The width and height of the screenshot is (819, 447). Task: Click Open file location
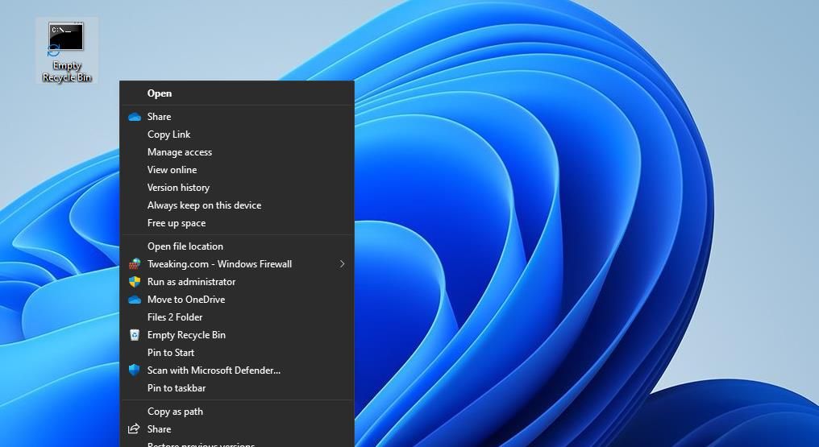click(x=185, y=246)
